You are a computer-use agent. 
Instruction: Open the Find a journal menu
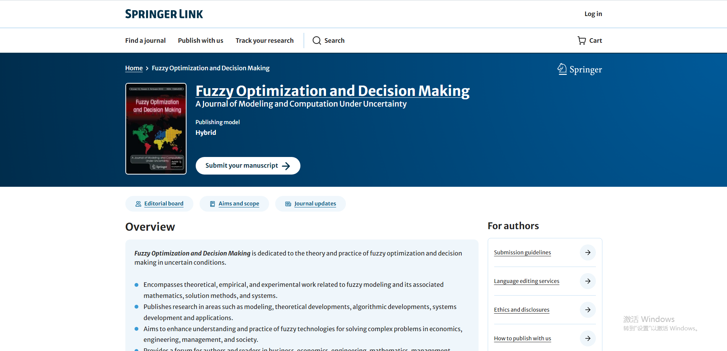point(145,40)
